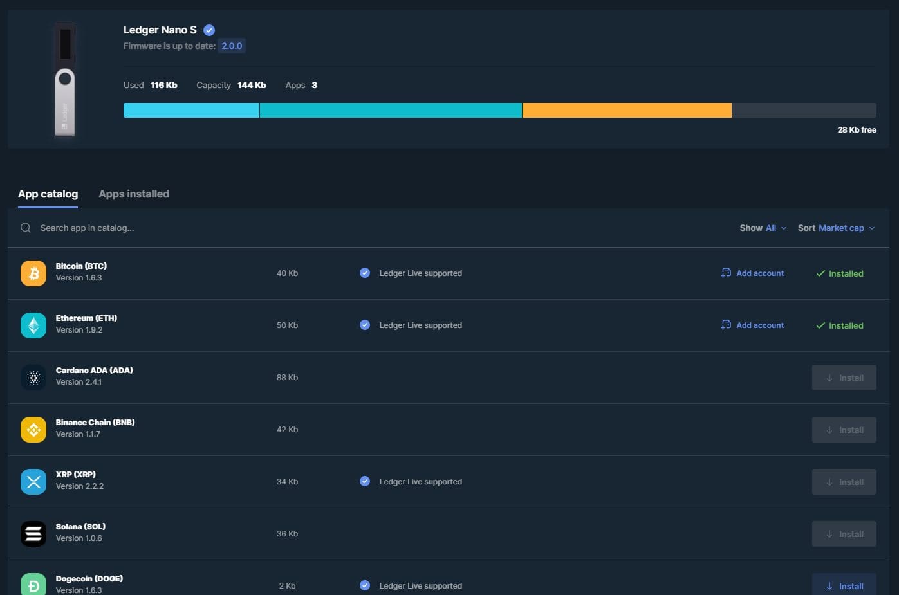Click the verified badge beside Ledger Nano S
This screenshot has width=899, height=595.
coord(209,30)
